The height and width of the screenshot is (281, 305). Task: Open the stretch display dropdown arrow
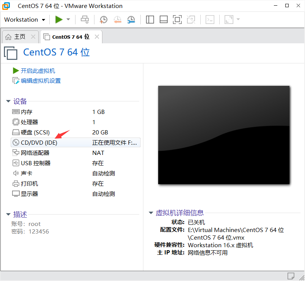238,19
